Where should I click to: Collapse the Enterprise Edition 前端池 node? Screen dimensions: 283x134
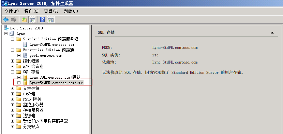point(13,50)
